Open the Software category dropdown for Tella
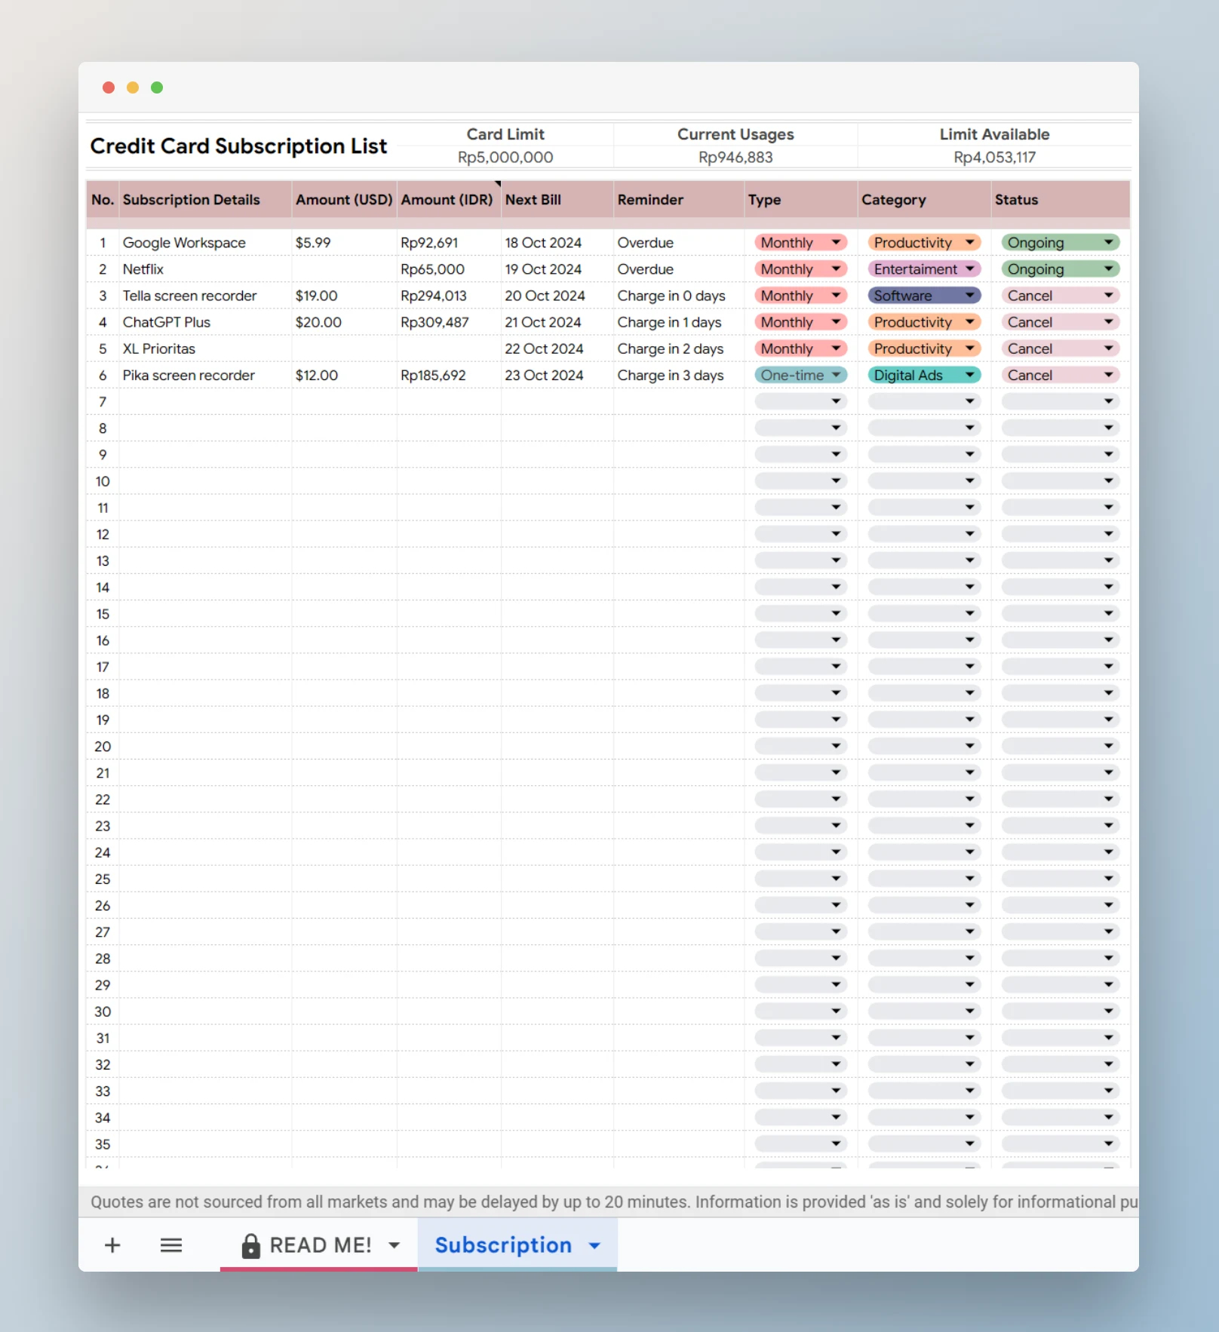The width and height of the screenshot is (1219, 1332). tap(924, 296)
